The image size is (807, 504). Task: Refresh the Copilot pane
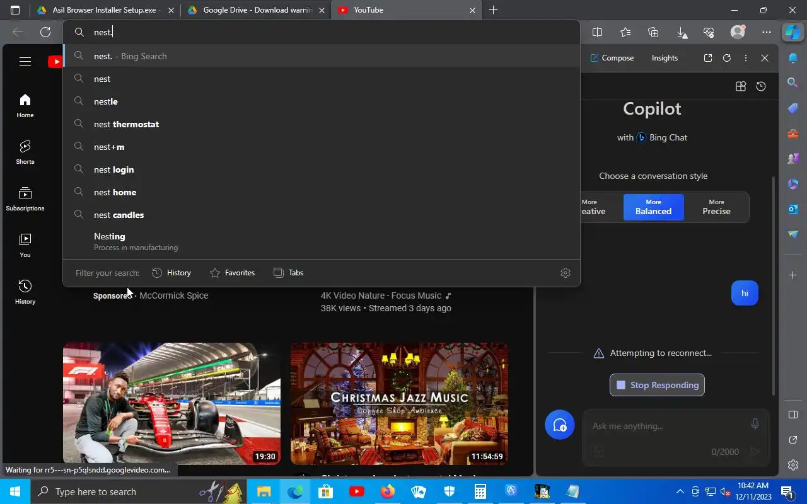pos(727,58)
